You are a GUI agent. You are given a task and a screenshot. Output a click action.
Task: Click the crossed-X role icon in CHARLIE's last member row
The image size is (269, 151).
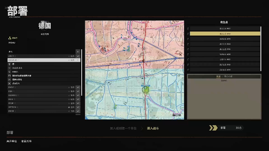[x=9, y=83]
